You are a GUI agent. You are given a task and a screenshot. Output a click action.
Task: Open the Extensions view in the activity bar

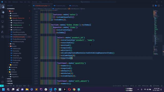(3, 16)
